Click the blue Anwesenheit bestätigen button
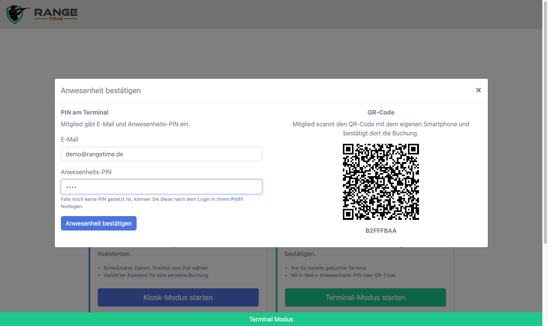 (x=99, y=223)
